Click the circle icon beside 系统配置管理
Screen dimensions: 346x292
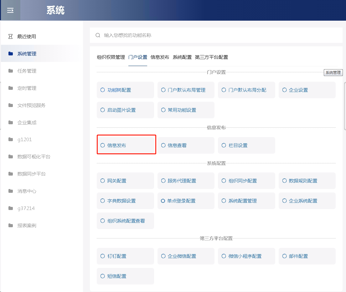coord(224,201)
